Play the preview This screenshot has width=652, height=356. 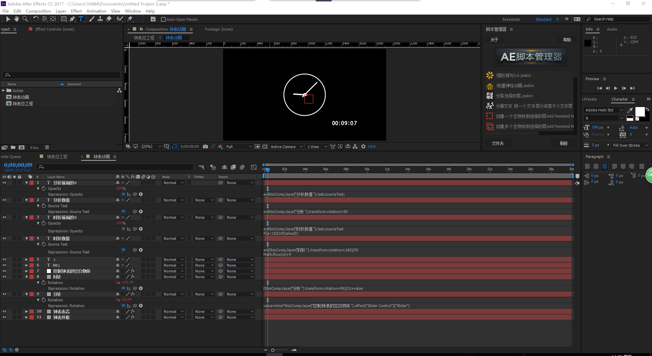616,88
